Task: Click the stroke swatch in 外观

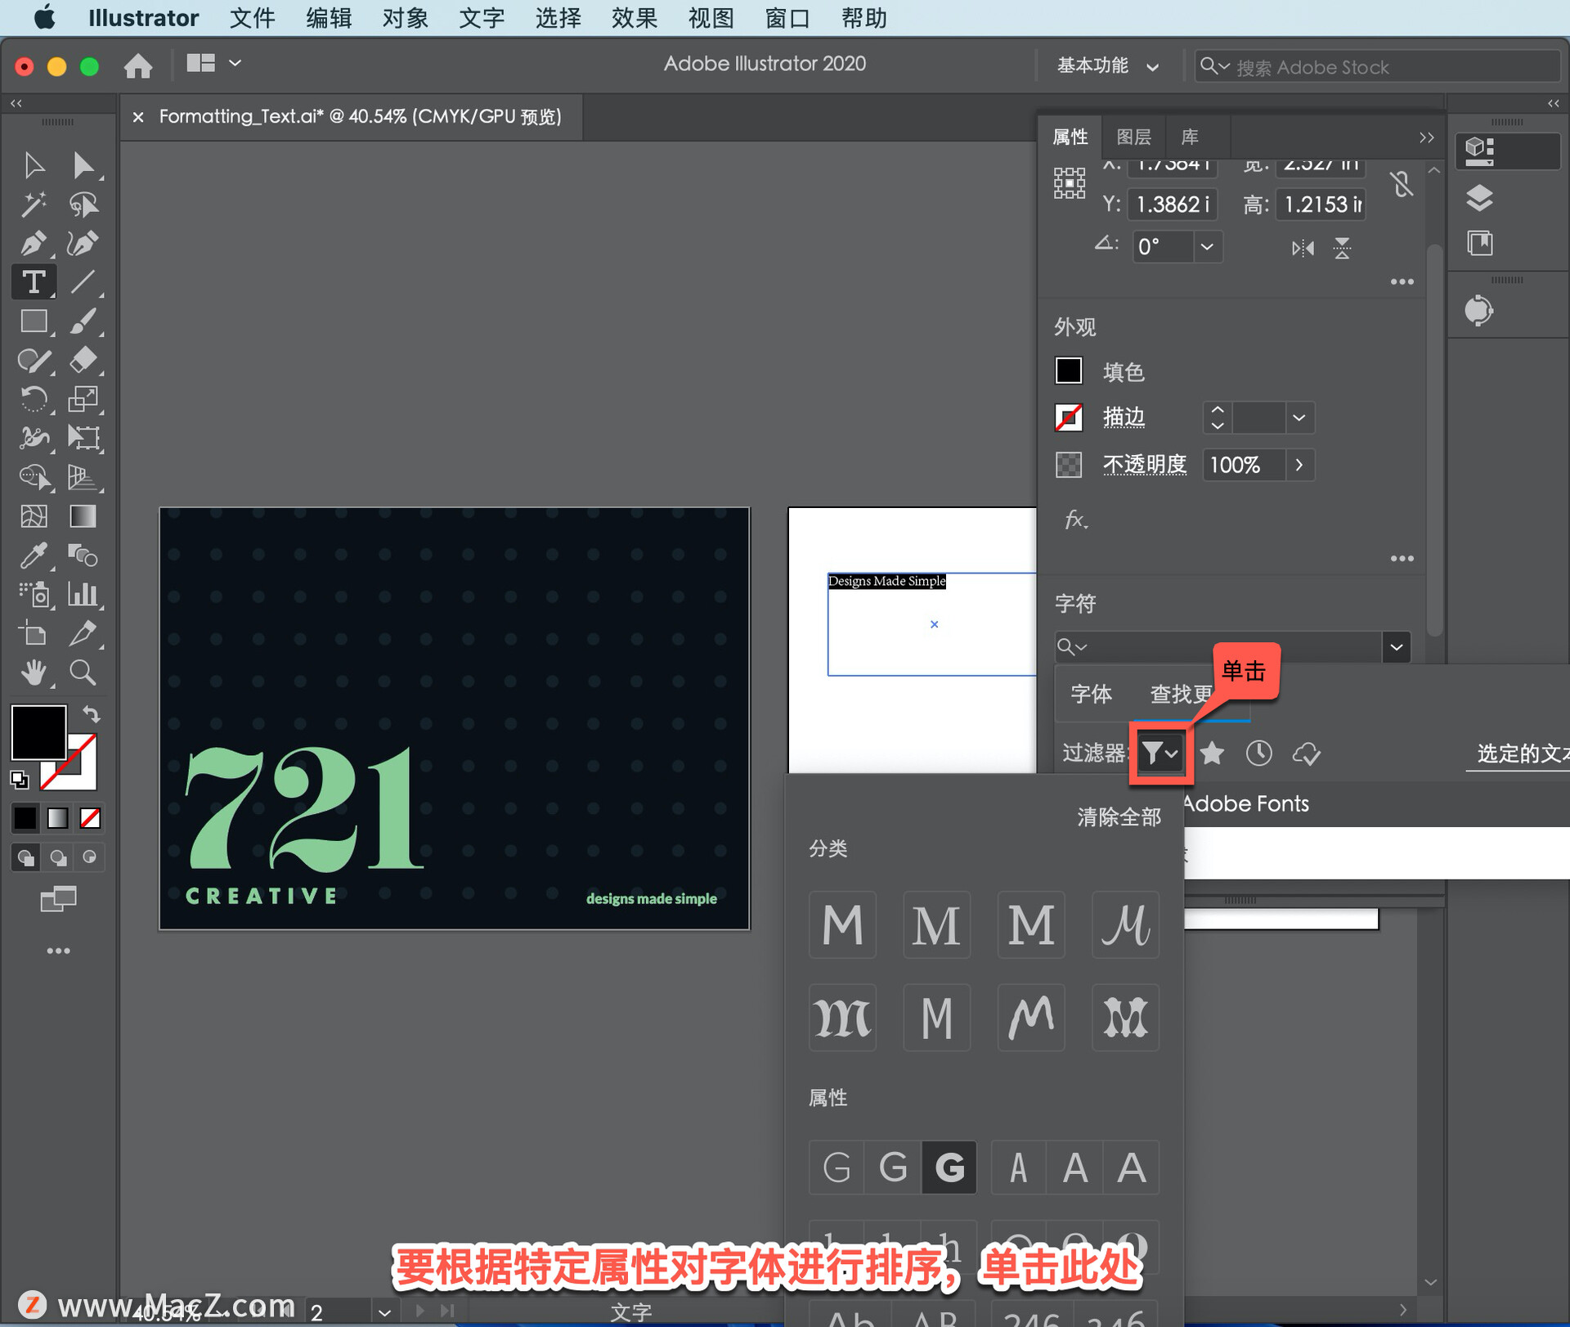Action: pos(1068,418)
